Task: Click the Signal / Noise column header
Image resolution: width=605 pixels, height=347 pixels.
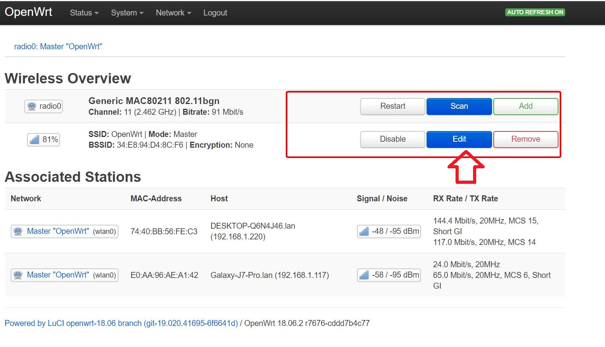Action: 382,199
